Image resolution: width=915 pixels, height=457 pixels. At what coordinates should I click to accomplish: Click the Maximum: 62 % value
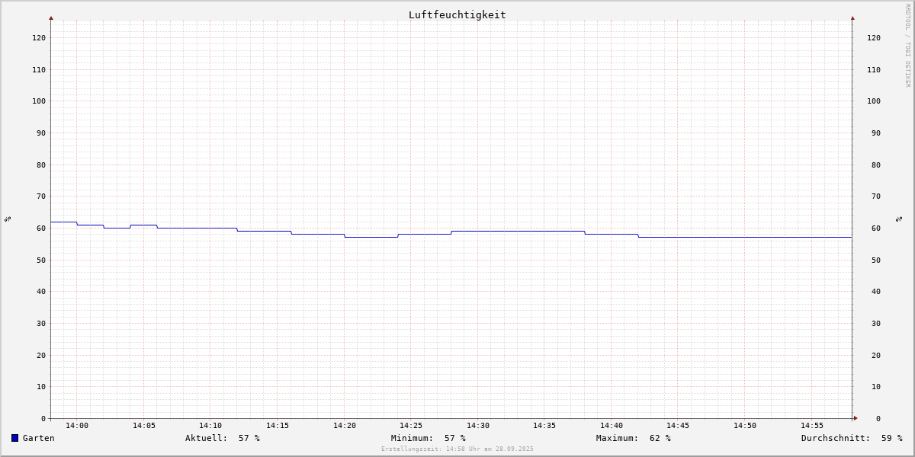(x=634, y=438)
